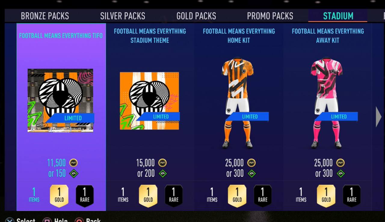This screenshot has width=385, height=222.
Task: Click FIFA Points icon next to 200
Action: 163,173
